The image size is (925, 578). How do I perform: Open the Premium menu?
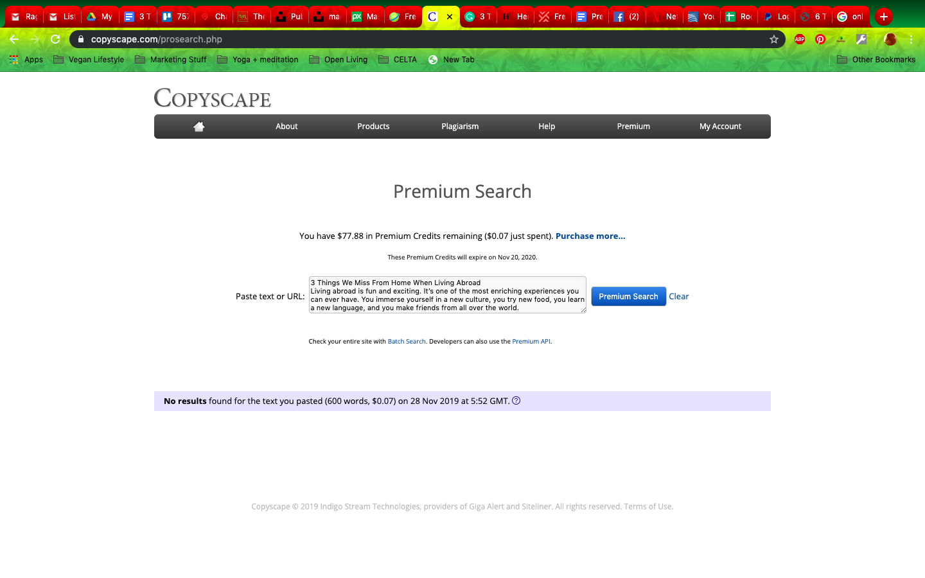[x=633, y=127]
